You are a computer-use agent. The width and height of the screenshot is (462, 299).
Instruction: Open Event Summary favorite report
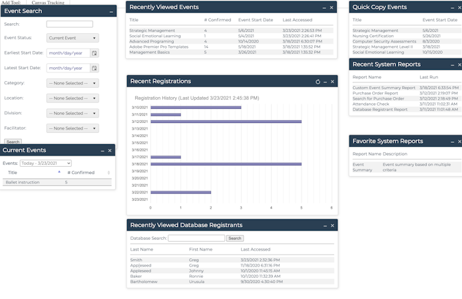tap(362, 167)
